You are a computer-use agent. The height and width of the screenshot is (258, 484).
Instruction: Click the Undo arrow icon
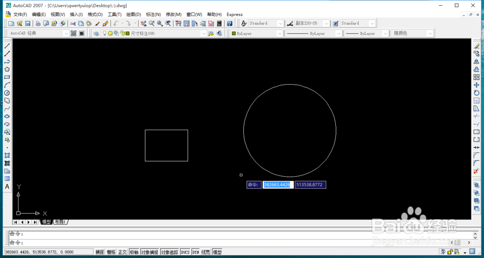116,23
